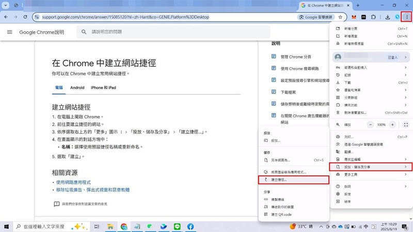Image resolution: width=413 pixels, height=232 pixels.
Task: Click the taskbar search box 在這裡輸入文字來搜尋
Action: pos(52,226)
